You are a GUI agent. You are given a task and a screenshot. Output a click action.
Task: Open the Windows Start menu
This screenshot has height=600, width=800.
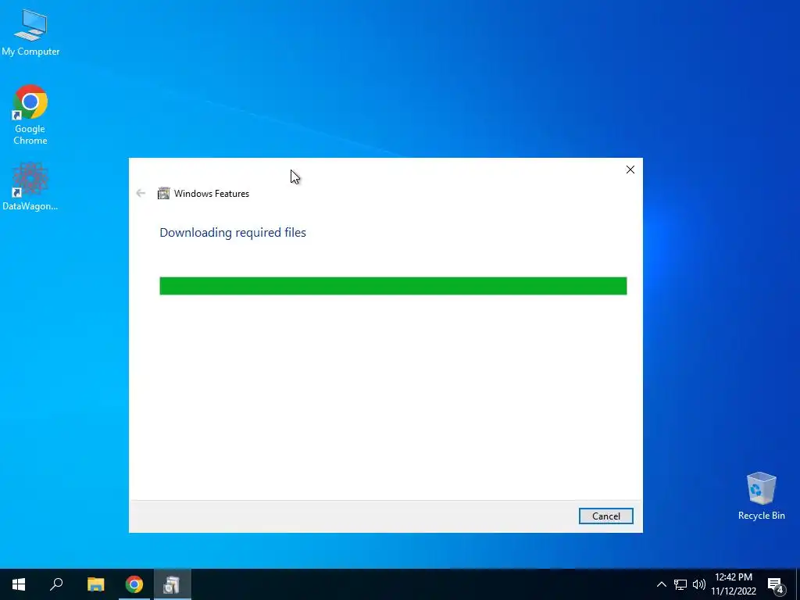(x=19, y=584)
